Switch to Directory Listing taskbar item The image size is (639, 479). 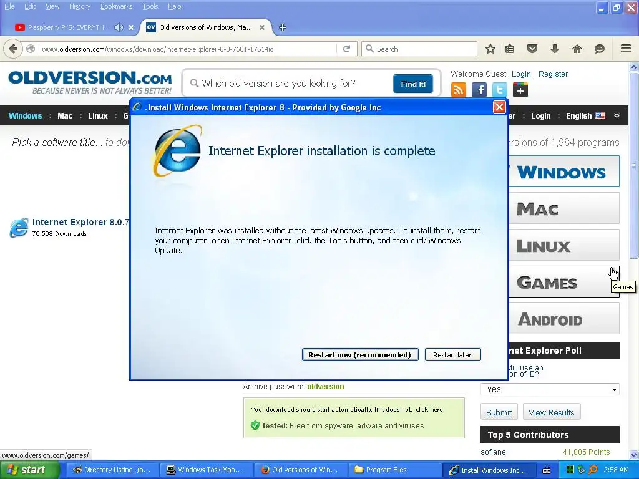pyautogui.click(x=112, y=470)
